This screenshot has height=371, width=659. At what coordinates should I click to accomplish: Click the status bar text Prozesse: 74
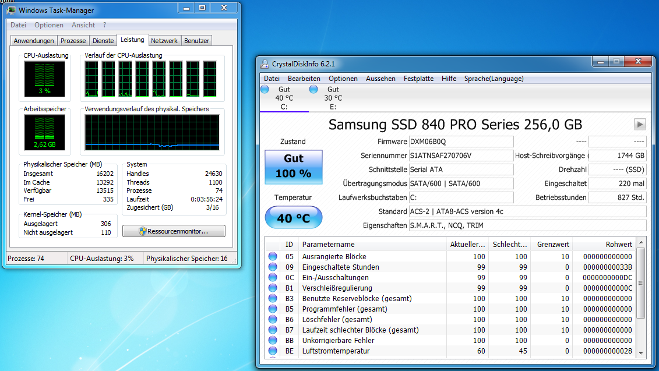pyautogui.click(x=26, y=259)
